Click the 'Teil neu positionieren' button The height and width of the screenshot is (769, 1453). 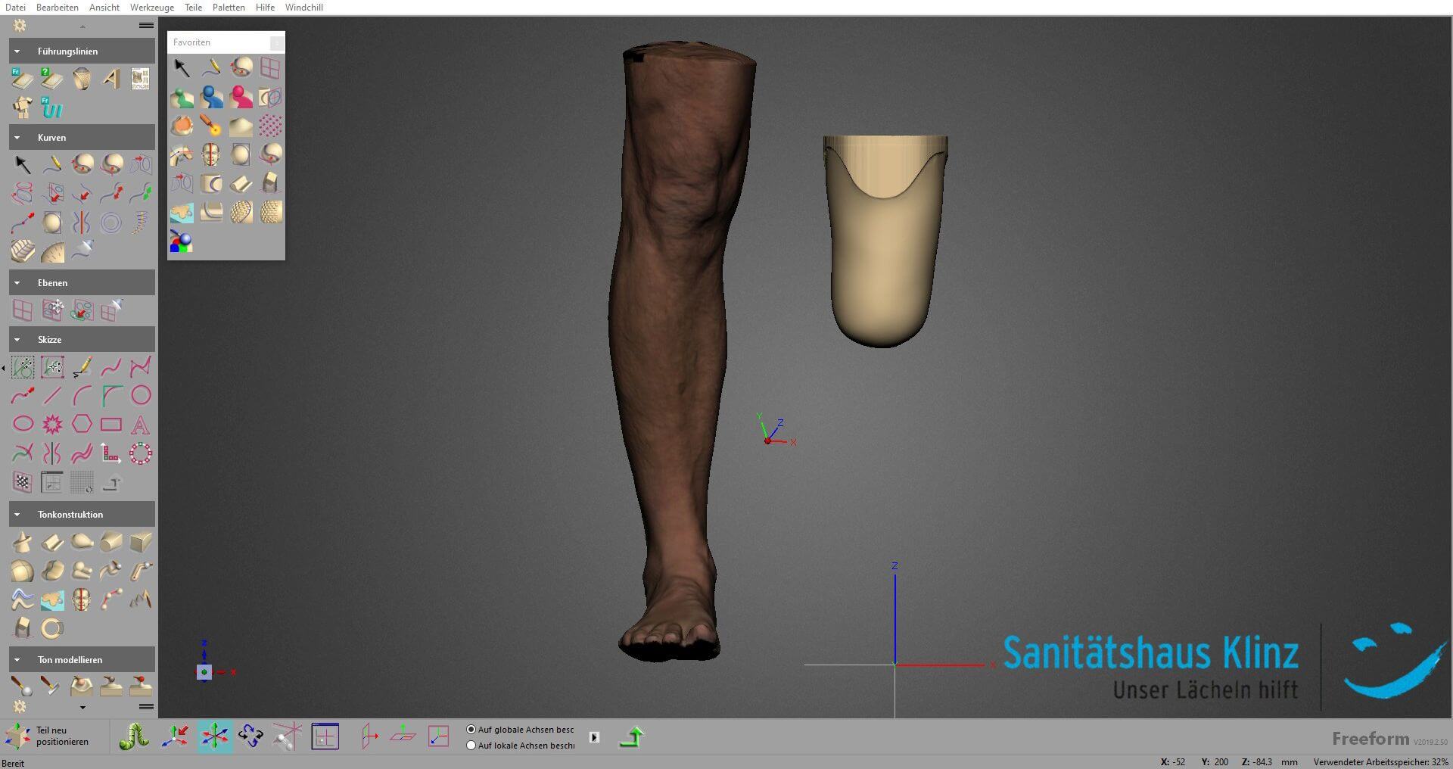tap(47, 736)
